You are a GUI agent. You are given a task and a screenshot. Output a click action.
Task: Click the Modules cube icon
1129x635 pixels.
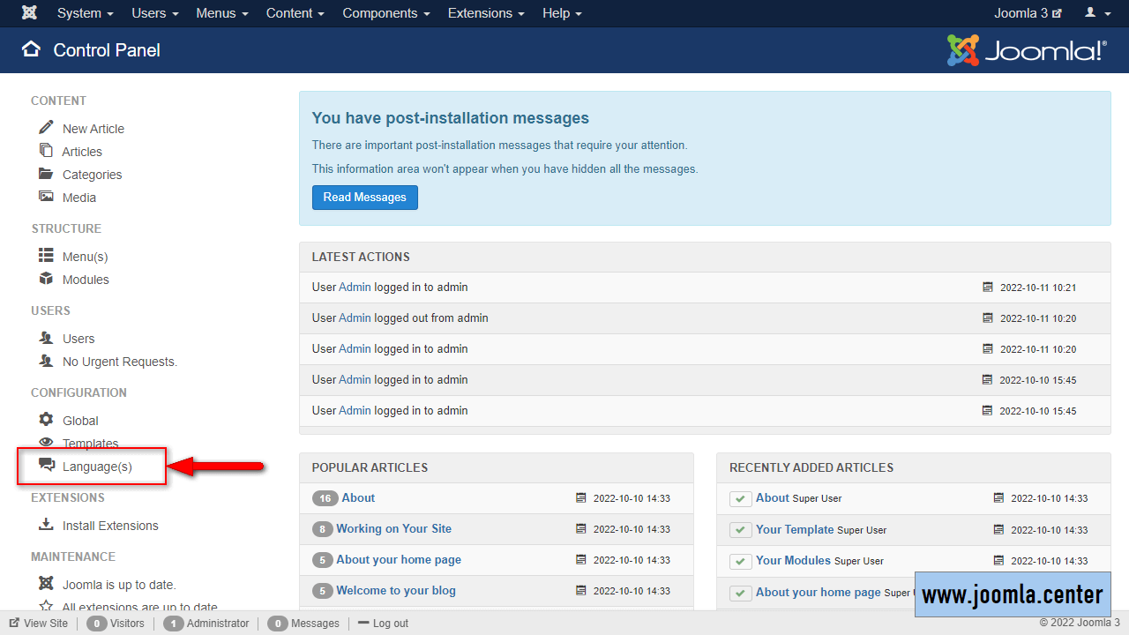(x=47, y=279)
